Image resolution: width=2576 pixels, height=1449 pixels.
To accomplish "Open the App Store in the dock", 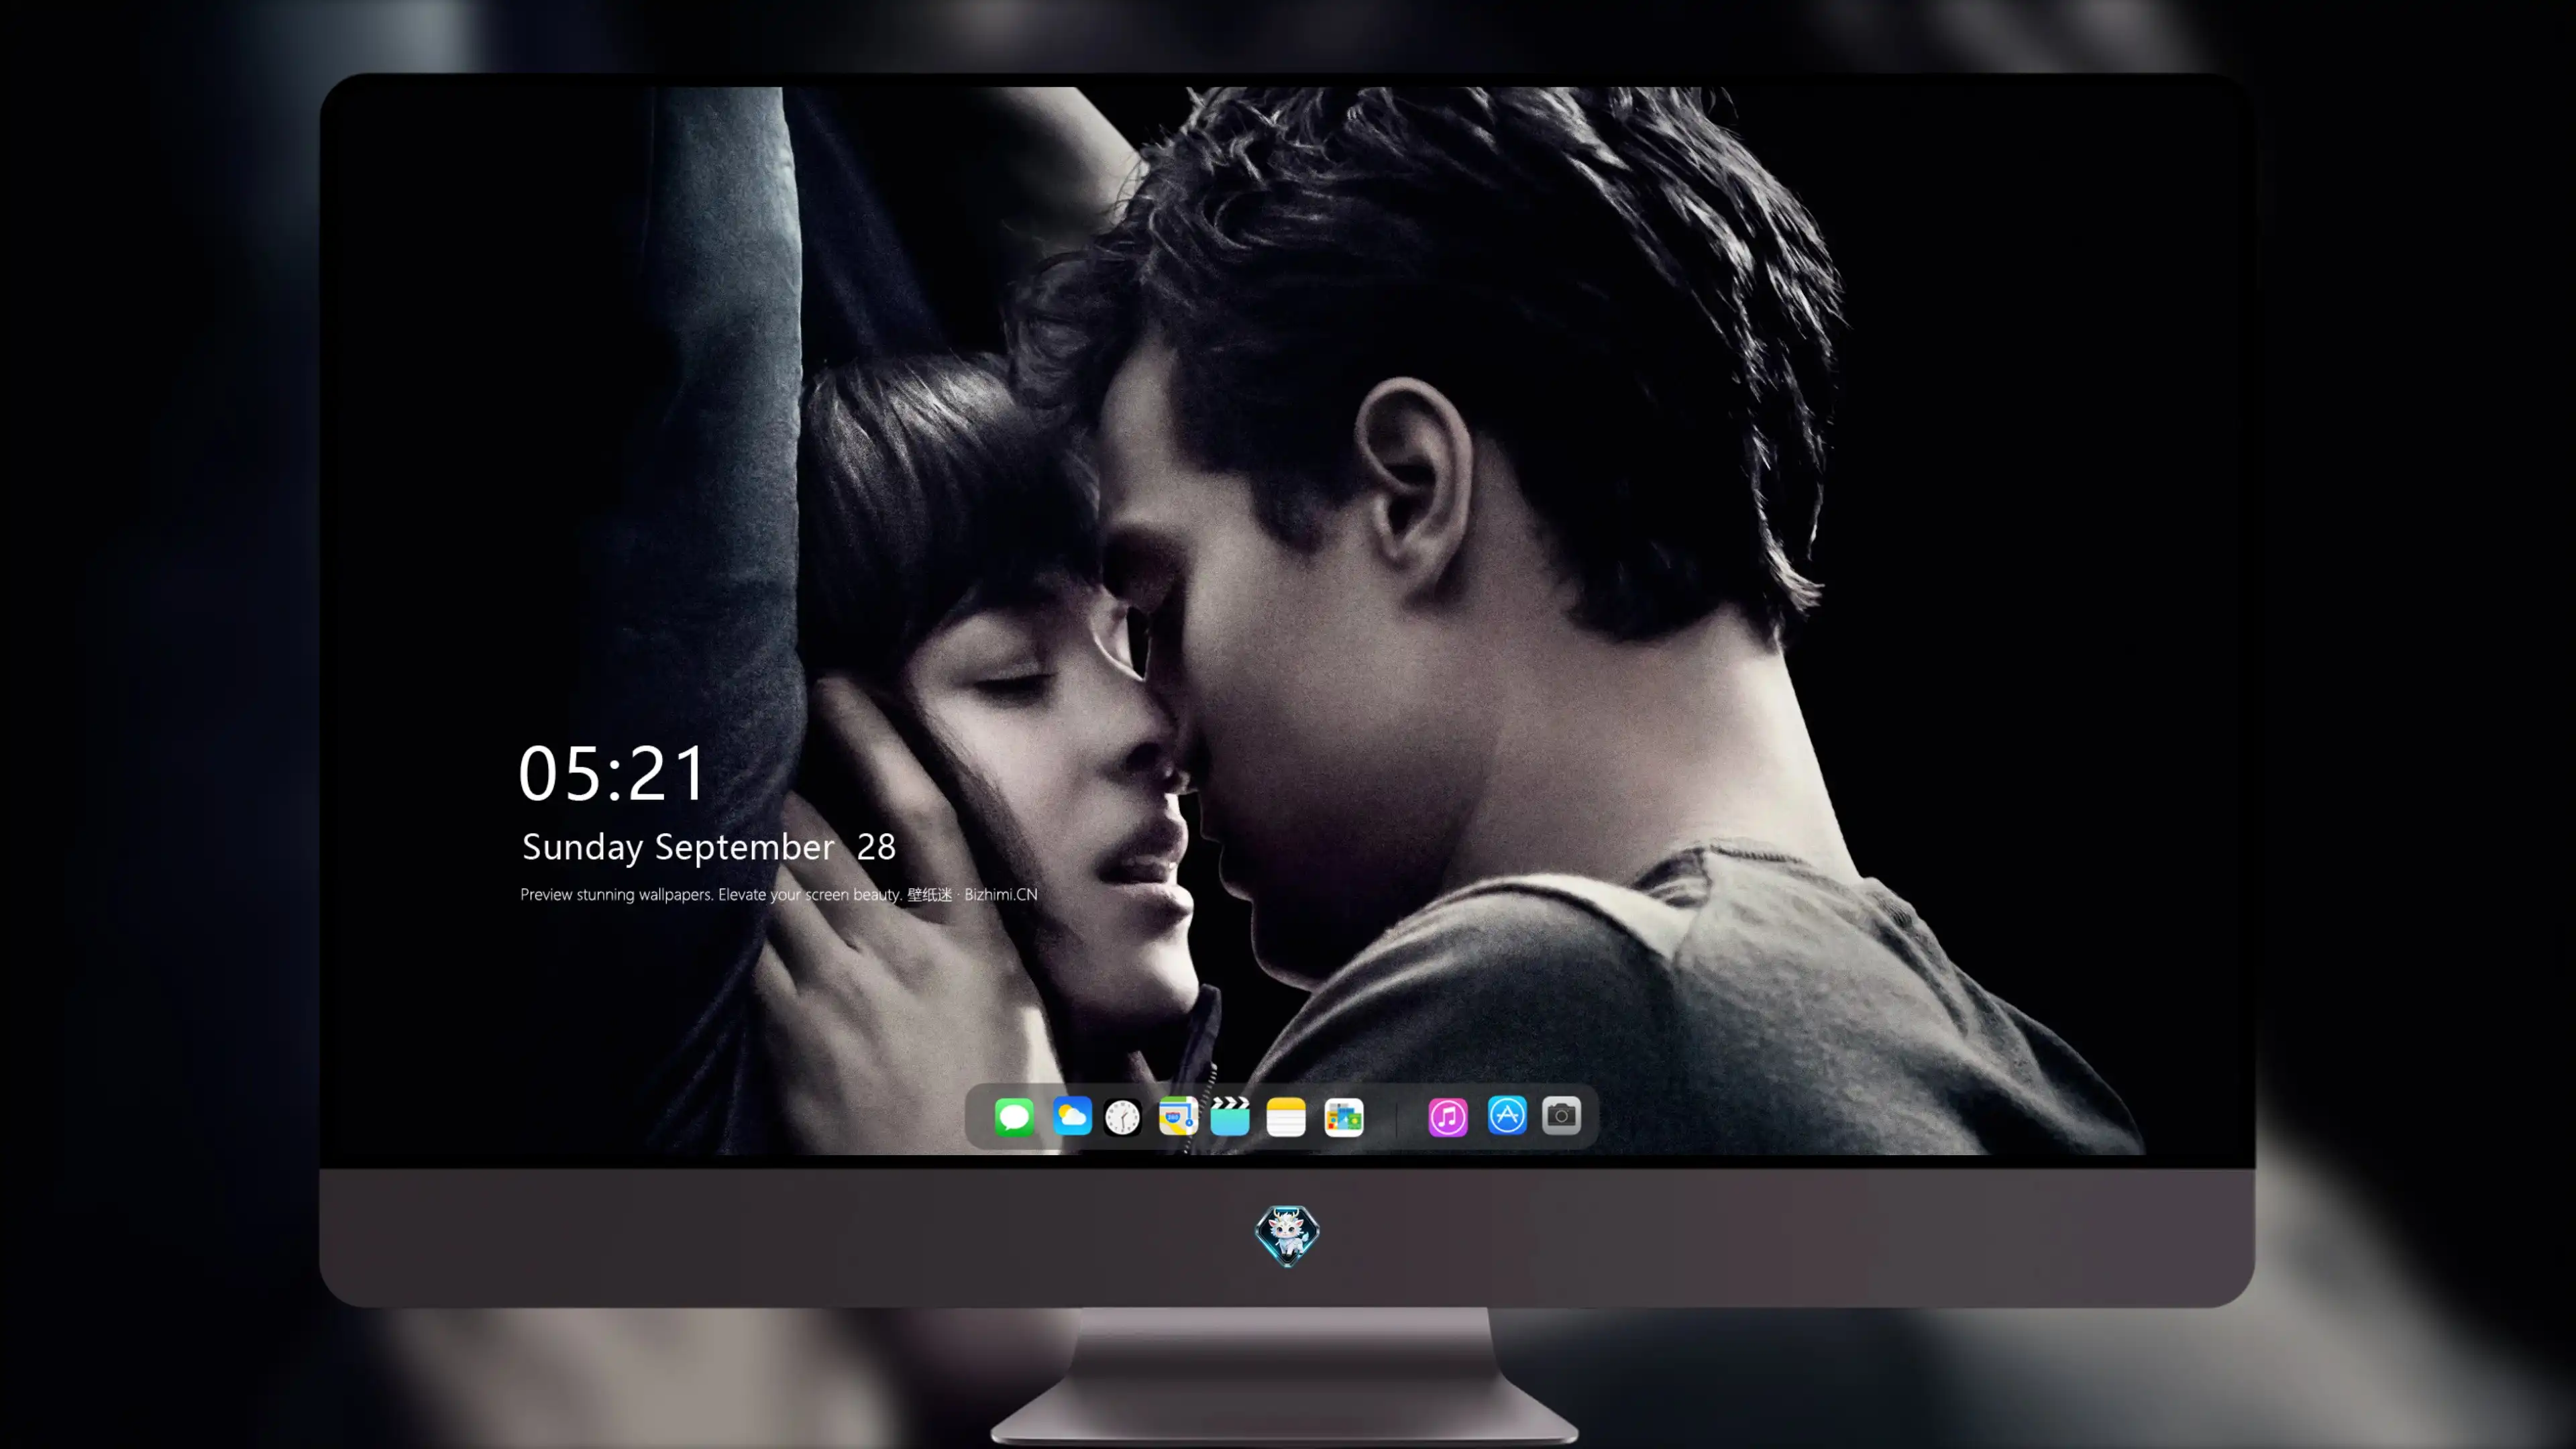I will [x=1507, y=1116].
